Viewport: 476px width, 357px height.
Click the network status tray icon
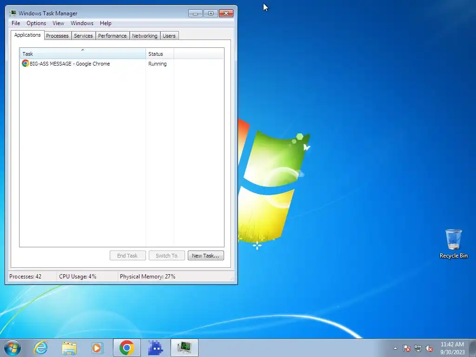pos(418,348)
